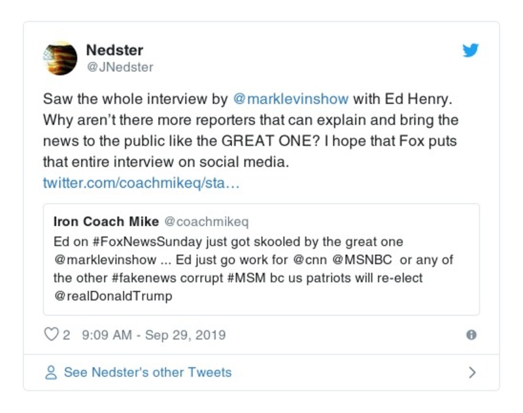
Task: Open Nedster's profile avatar
Action: coord(60,58)
